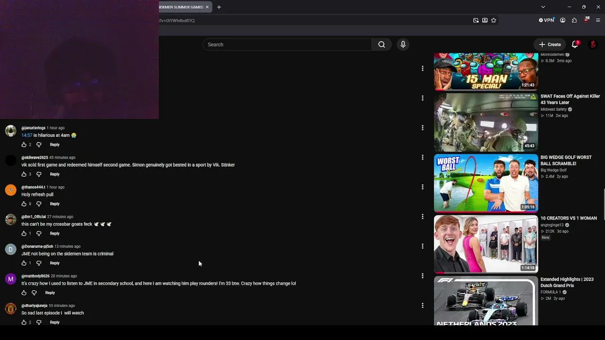Open @Bm1_Official profile avatar
The width and height of the screenshot is (605, 340).
click(10, 220)
